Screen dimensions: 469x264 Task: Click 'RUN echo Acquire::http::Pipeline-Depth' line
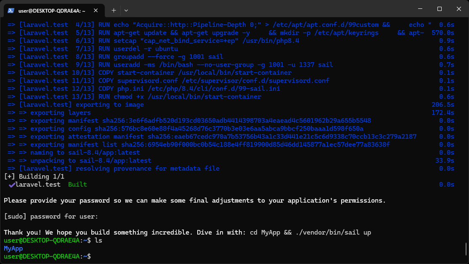click(x=220, y=25)
